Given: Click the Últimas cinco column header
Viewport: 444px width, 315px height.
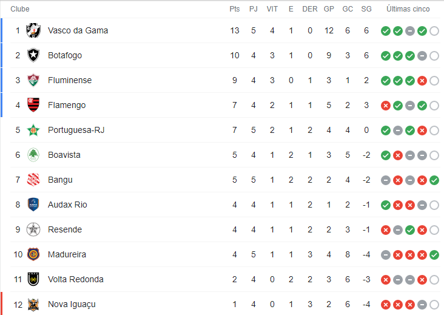Looking at the screenshot, I should pyautogui.click(x=408, y=9).
